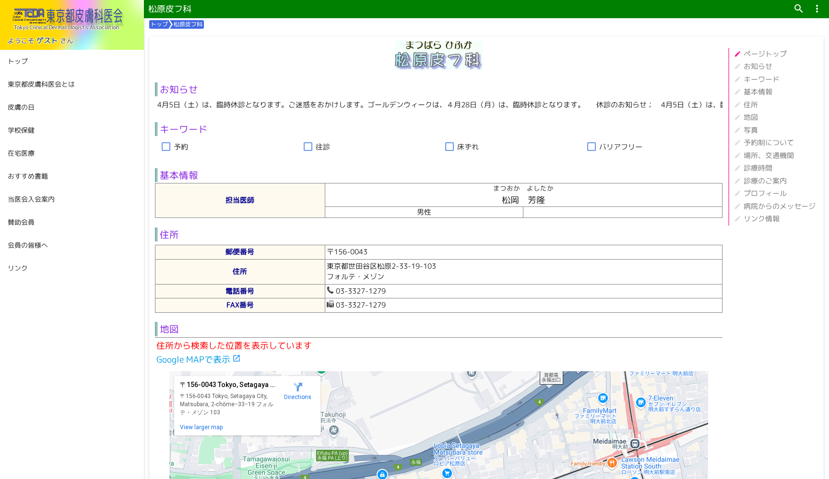Check the 往診 keyword checkbox

(308, 147)
